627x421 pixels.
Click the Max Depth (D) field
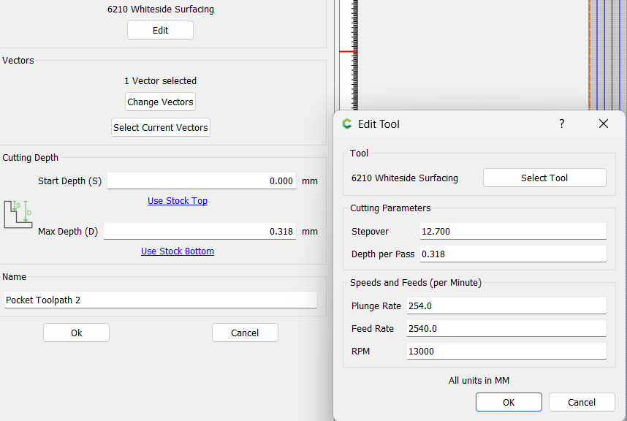coord(200,232)
